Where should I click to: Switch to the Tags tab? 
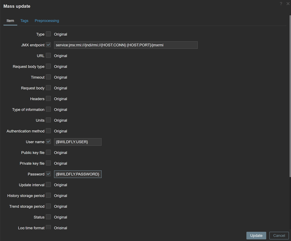[x=24, y=21]
